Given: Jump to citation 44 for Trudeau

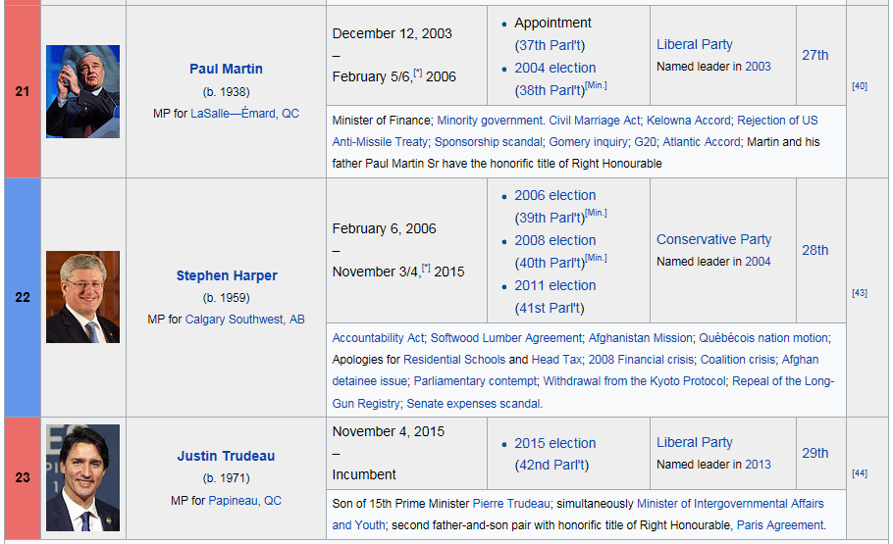Looking at the screenshot, I should click(x=859, y=473).
